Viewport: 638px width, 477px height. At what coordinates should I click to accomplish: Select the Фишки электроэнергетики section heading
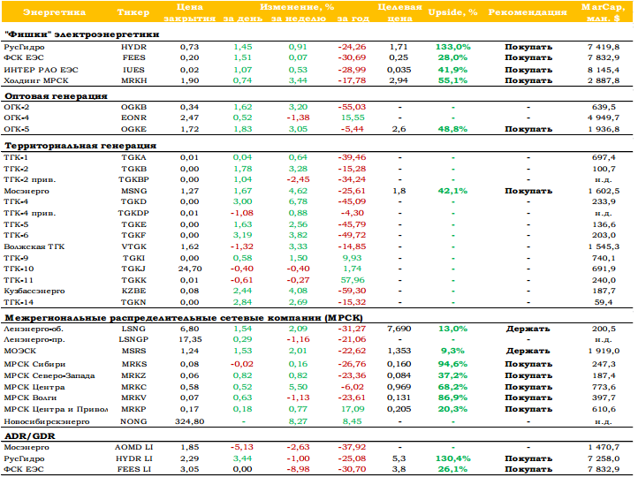(82, 34)
